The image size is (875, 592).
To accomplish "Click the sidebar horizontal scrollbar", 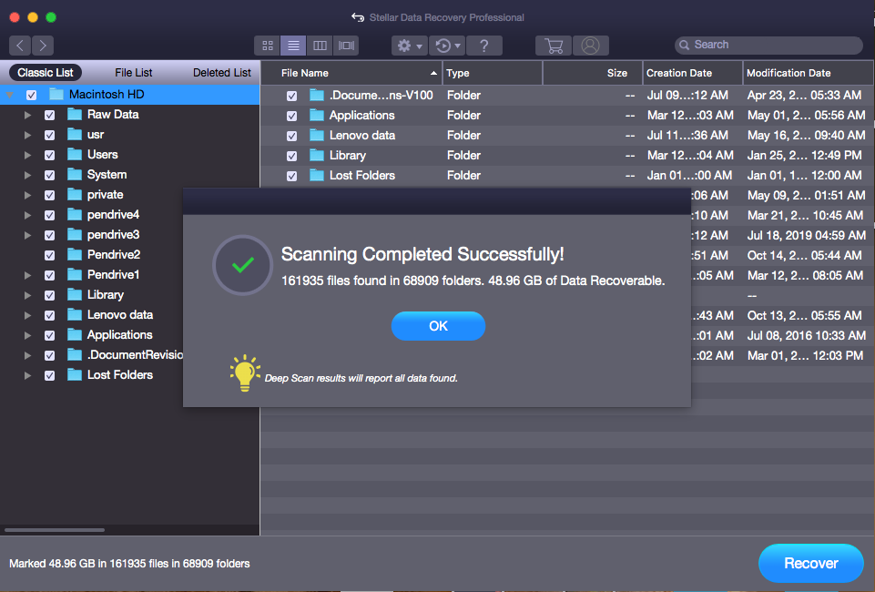I will pyautogui.click(x=54, y=529).
